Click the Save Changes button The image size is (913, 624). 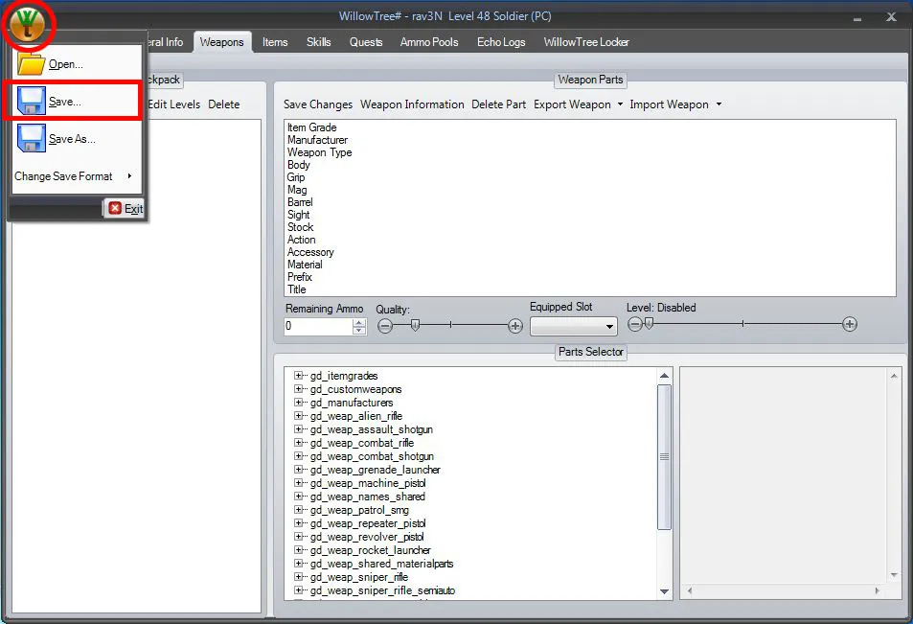click(x=318, y=104)
